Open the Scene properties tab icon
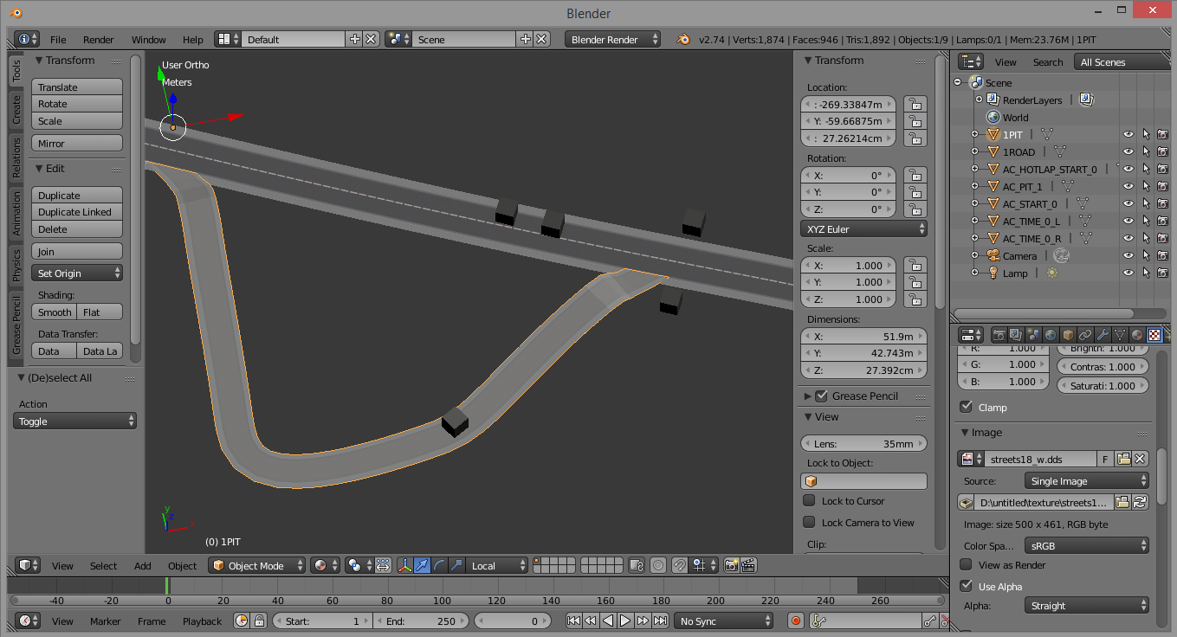 pos(1033,335)
